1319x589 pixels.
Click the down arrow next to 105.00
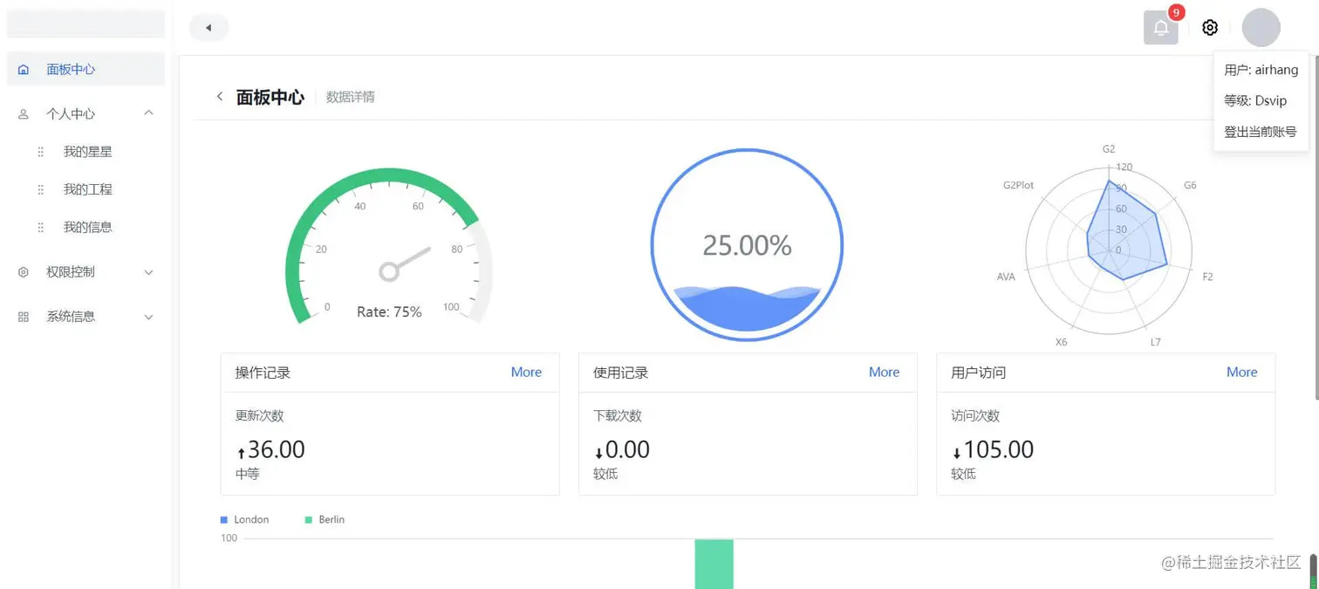[x=957, y=453]
